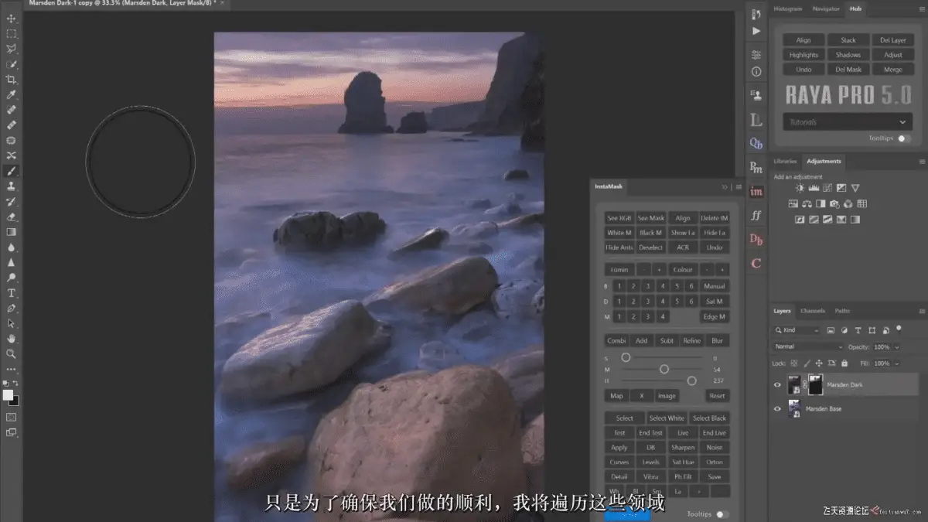Select the Rectangular Marquee tool
The image size is (928, 522).
(12, 34)
